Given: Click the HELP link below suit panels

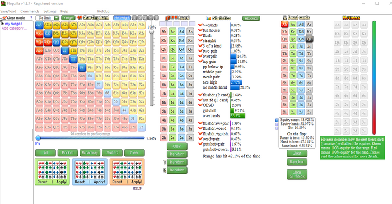Looking at the screenshot, I should coord(137,189).
